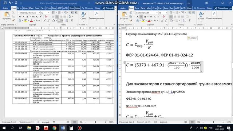This screenshot has height=131, width=233.
Task: Click Общий доступ in right Word window
Action: coord(223,8)
